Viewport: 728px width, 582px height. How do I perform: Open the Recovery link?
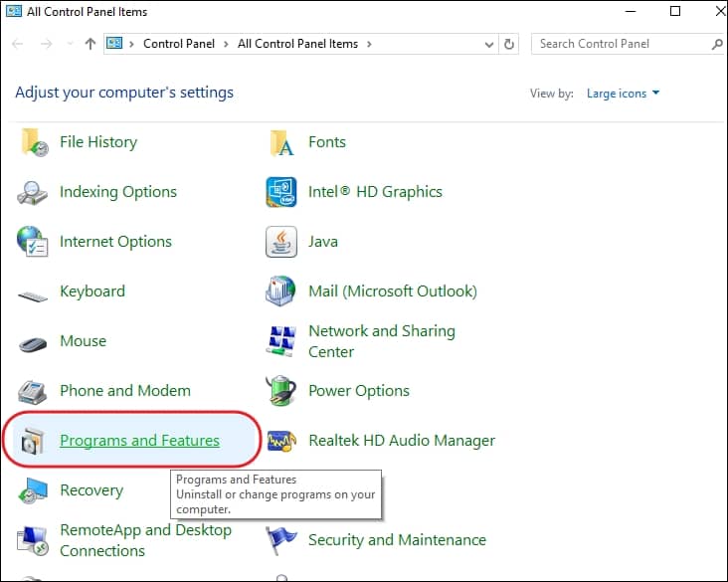pos(91,490)
